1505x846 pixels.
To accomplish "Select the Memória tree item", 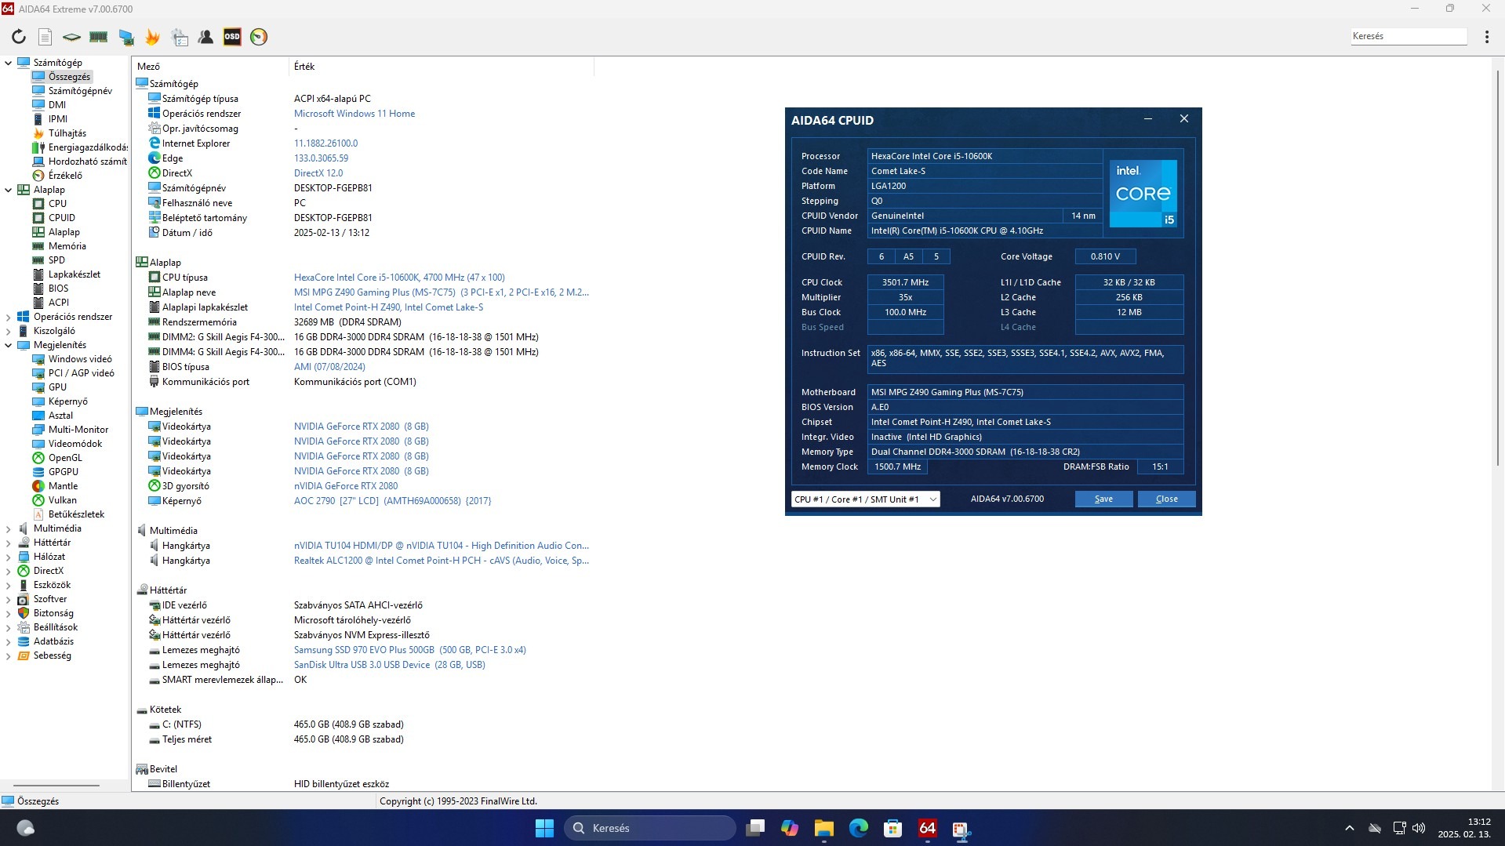I will point(67,246).
